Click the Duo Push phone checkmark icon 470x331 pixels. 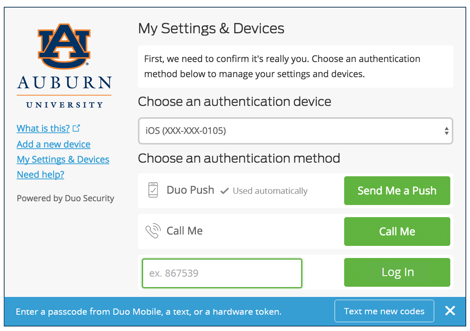pyautogui.click(x=153, y=190)
